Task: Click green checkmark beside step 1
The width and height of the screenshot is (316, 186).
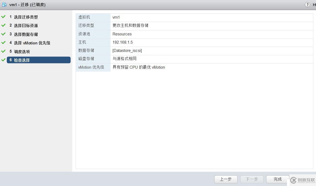Action: (3, 17)
